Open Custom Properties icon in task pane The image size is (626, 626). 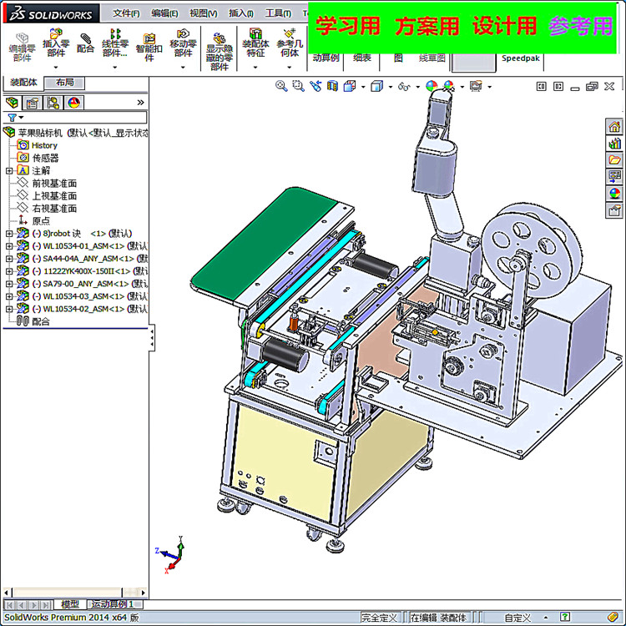click(614, 210)
